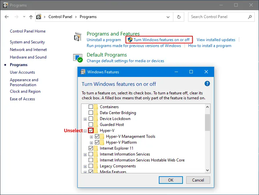Click Change default settings for media or devices
This screenshot has height=195, width=259.
[125, 61]
